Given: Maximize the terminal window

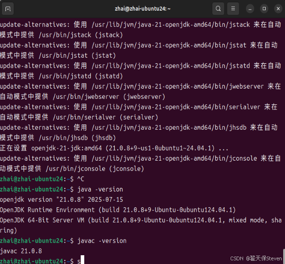Looking at the screenshot, I should [x=264, y=9].
